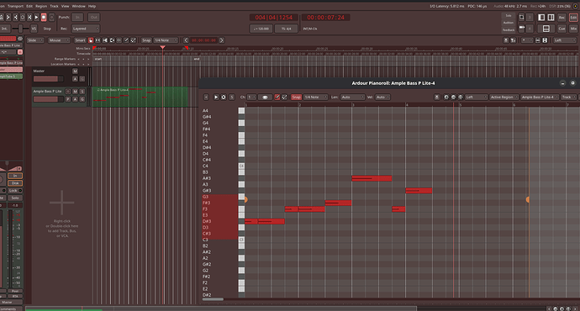The image size is (580, 311).
Task: Select the Internal Edit tool in editor toolbar
Action: 133,40
